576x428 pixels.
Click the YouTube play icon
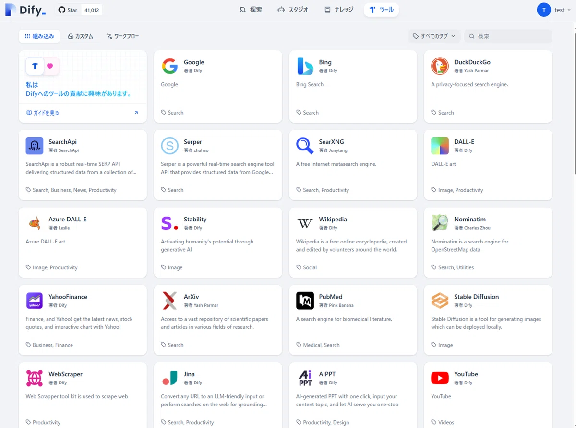coord(440,378)
